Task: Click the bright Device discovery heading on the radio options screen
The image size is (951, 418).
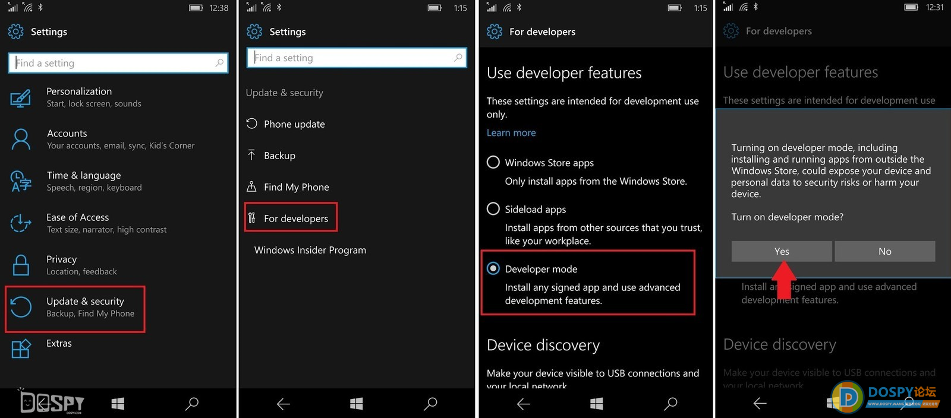Action: (543, 345)
